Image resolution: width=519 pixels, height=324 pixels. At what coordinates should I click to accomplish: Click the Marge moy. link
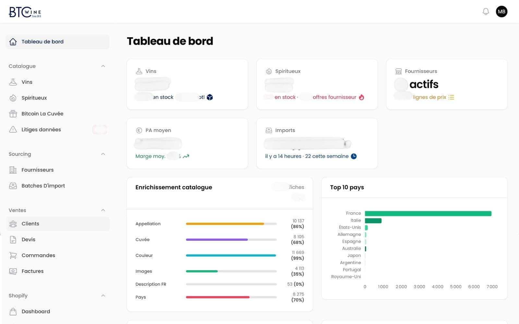point(150,156)
